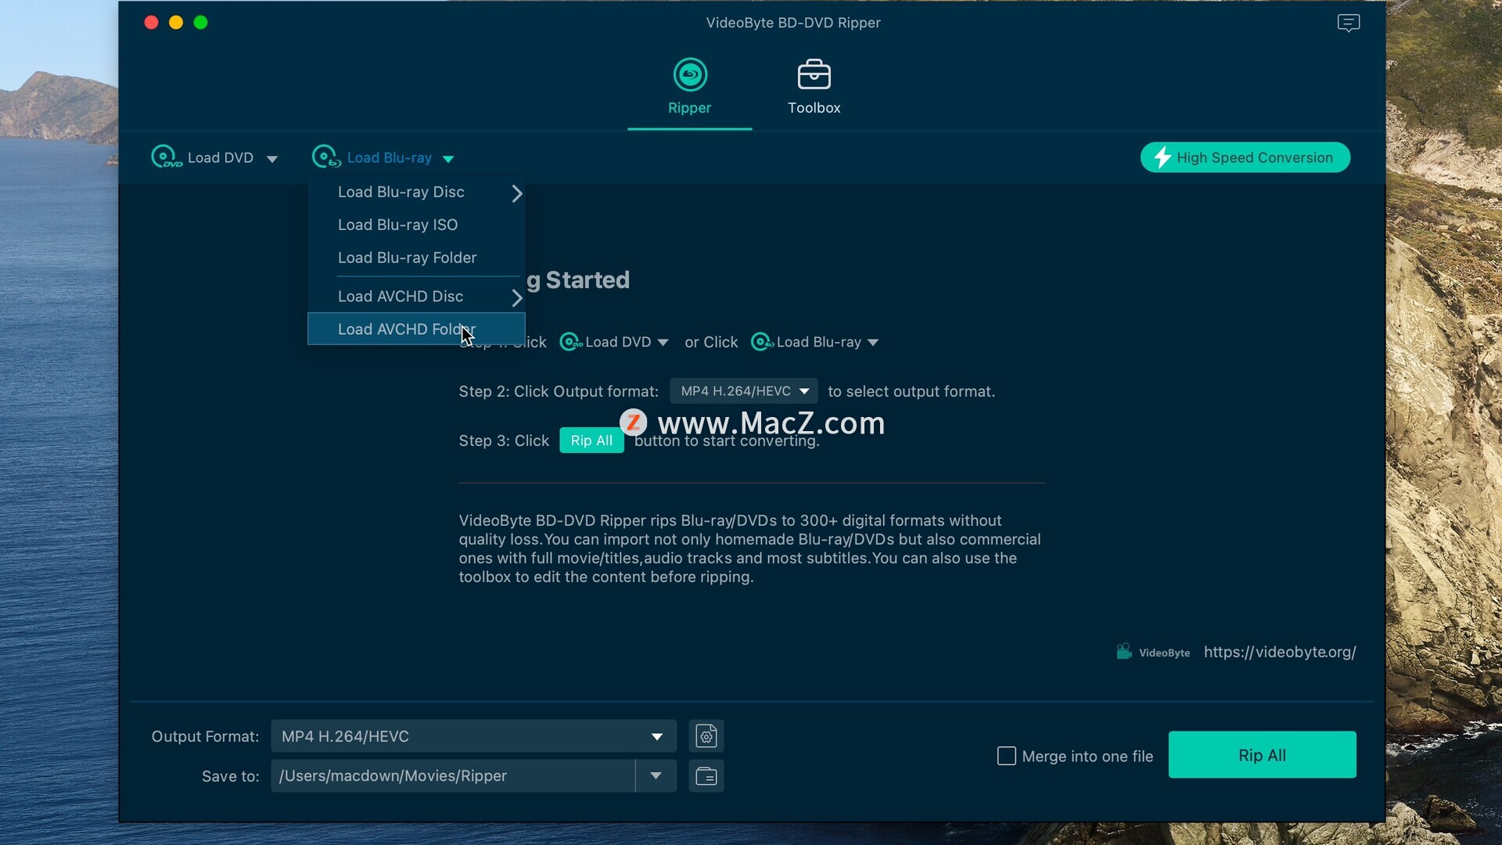This screenshot has height=845, width=1502.
Task: Click the lightning bolt High Speed Conversion
Action: point(1162,157)
